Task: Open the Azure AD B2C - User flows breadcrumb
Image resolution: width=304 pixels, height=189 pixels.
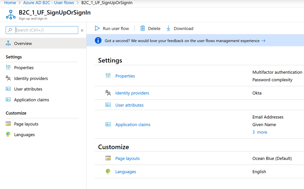Action: point(48,3)
